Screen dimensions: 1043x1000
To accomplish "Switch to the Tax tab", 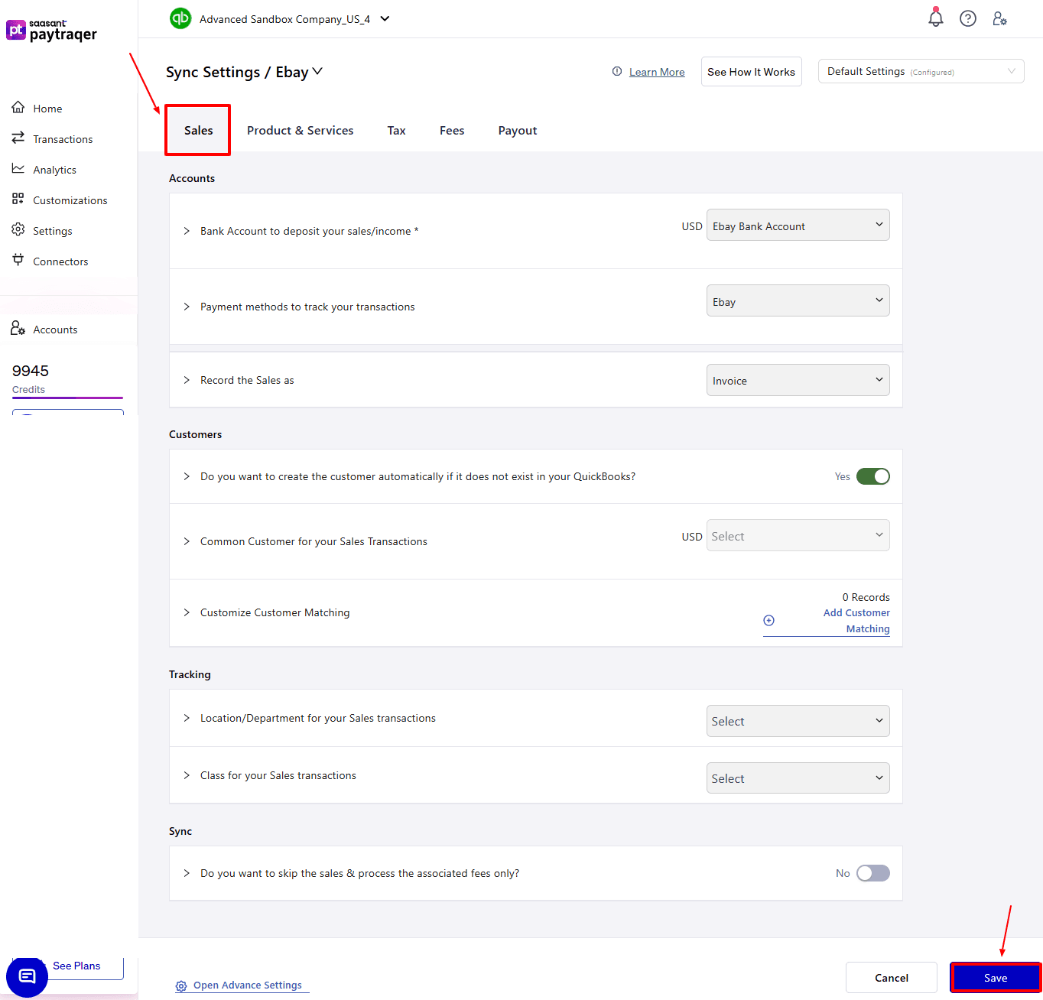I will coord(396,130).
